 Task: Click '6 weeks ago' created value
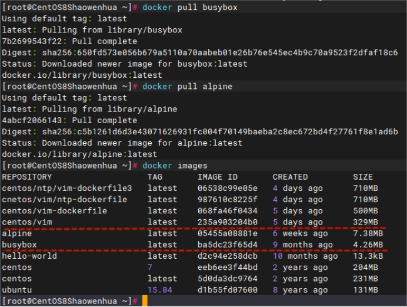[x=300, y=233]
